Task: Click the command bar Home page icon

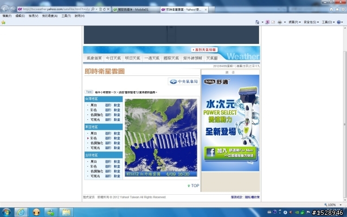Action: coord(257,22)
